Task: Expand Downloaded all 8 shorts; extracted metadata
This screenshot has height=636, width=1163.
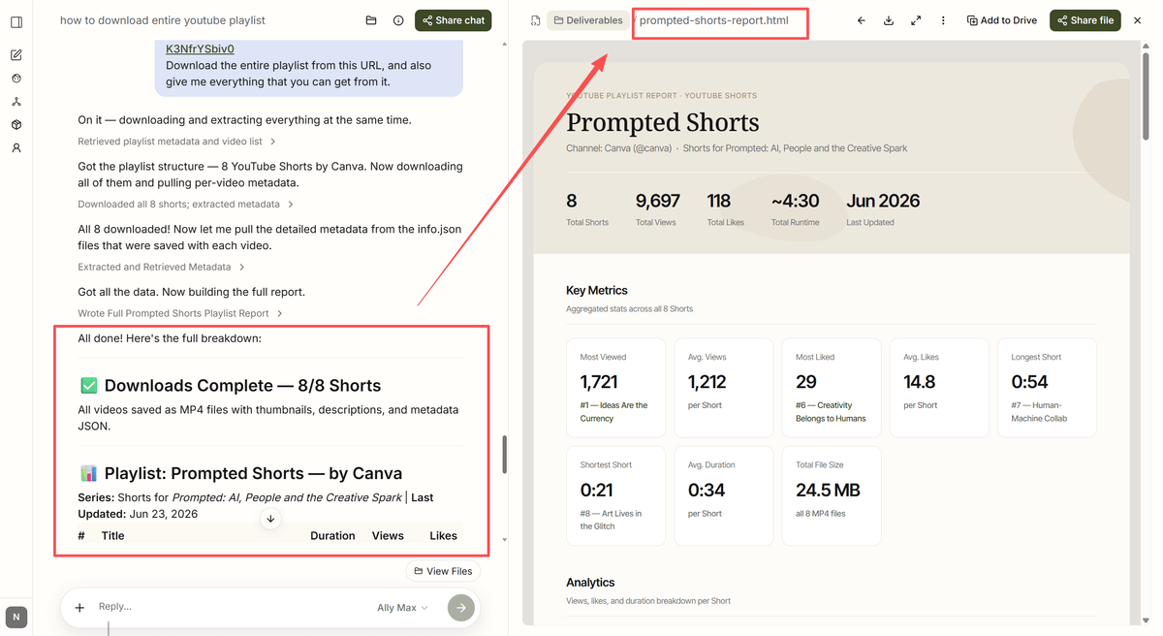Action: (186, 205)
